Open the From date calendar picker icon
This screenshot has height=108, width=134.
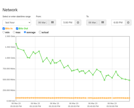52,23
